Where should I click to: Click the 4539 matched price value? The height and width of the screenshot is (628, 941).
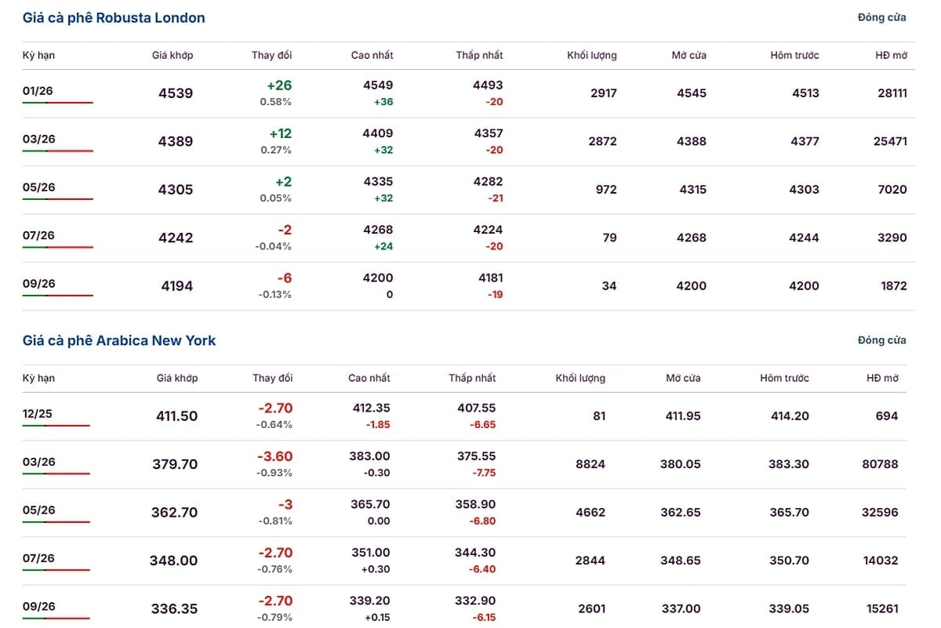(176, 93)
